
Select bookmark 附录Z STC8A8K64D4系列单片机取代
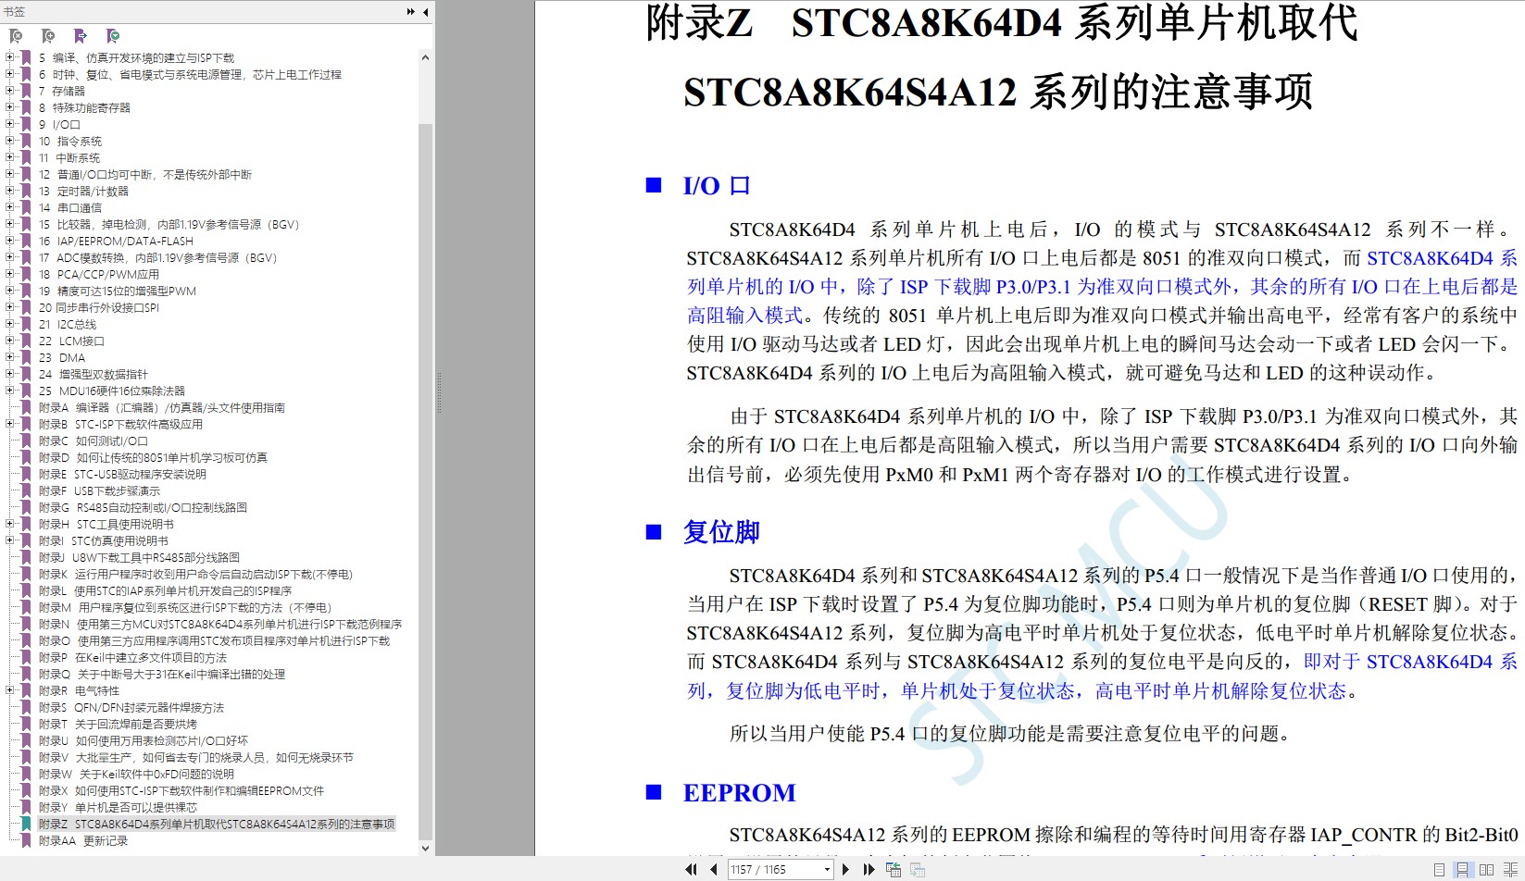[x=217, y=824]
